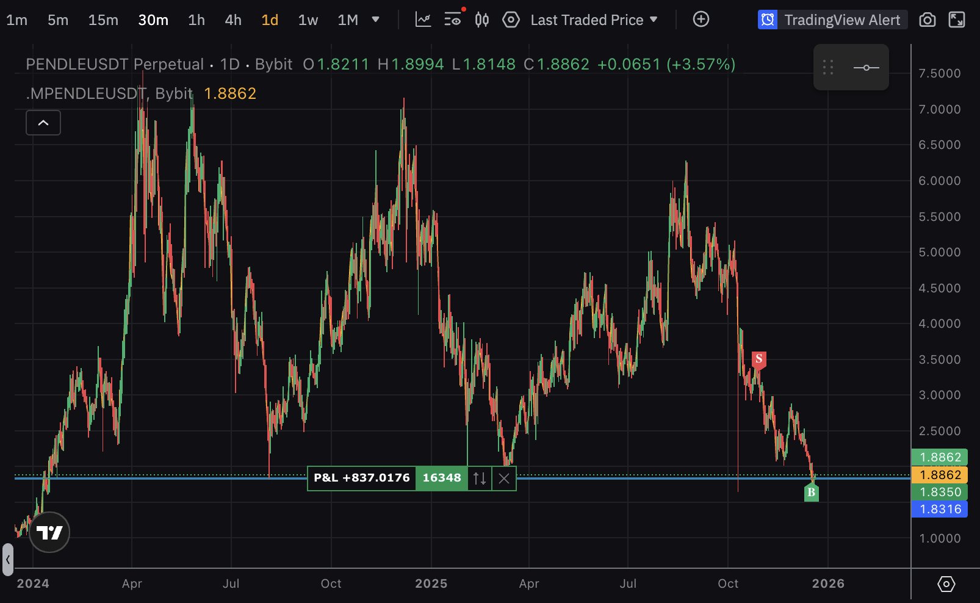Grab the drag handle dots on floating toolbar
980x603 pixels.
828,67
